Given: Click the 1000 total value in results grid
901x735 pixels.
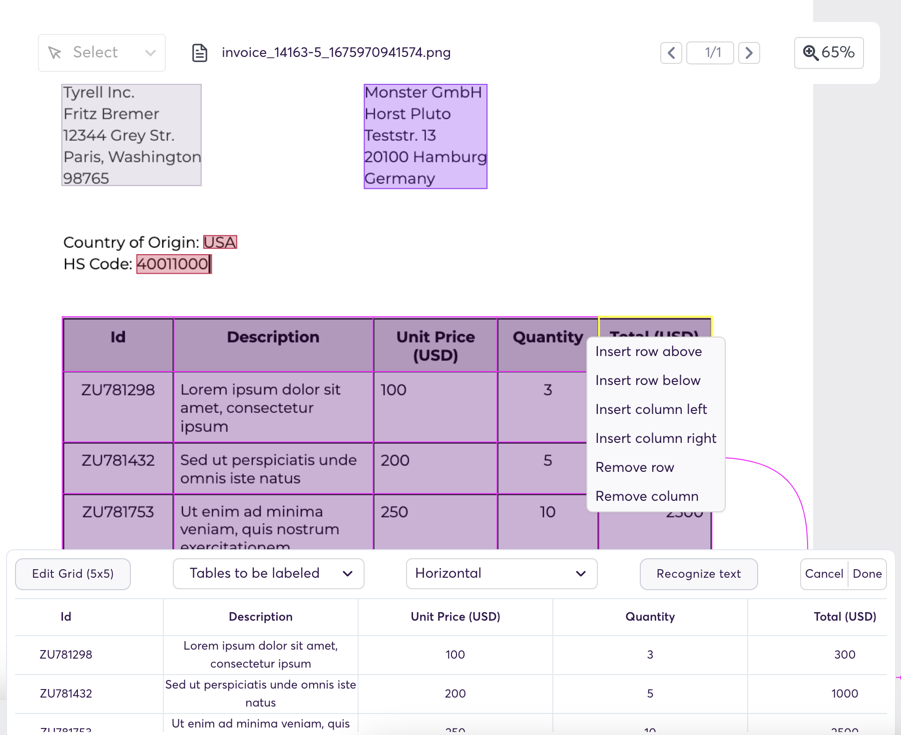Looking at the screenshot, I should pos(845,694).
